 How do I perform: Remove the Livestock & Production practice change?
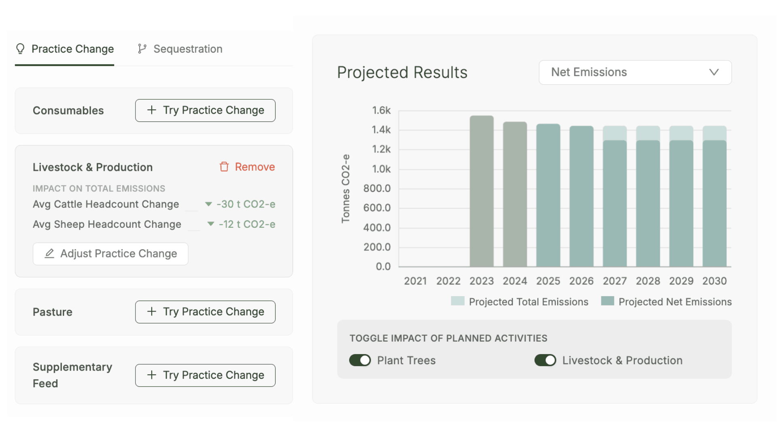(247, 167)
